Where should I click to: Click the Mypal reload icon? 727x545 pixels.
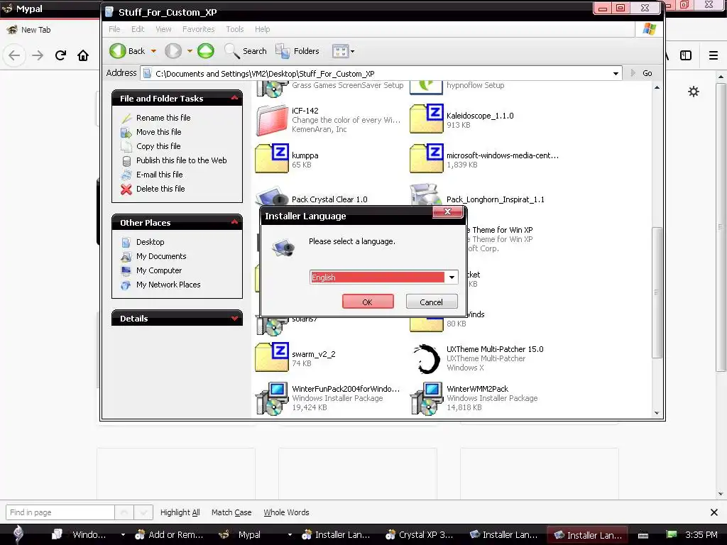(x=60, y=55)
